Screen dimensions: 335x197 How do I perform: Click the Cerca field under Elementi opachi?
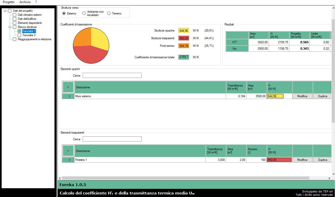112,75
